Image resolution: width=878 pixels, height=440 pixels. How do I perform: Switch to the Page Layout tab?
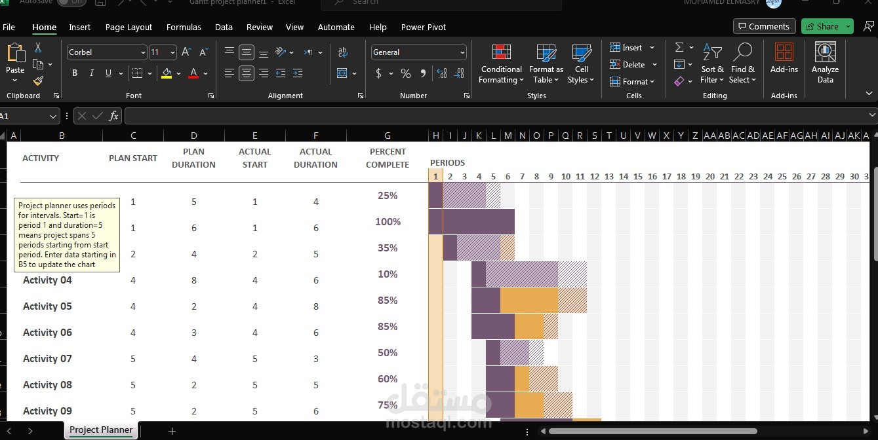(x=129, y=27)
